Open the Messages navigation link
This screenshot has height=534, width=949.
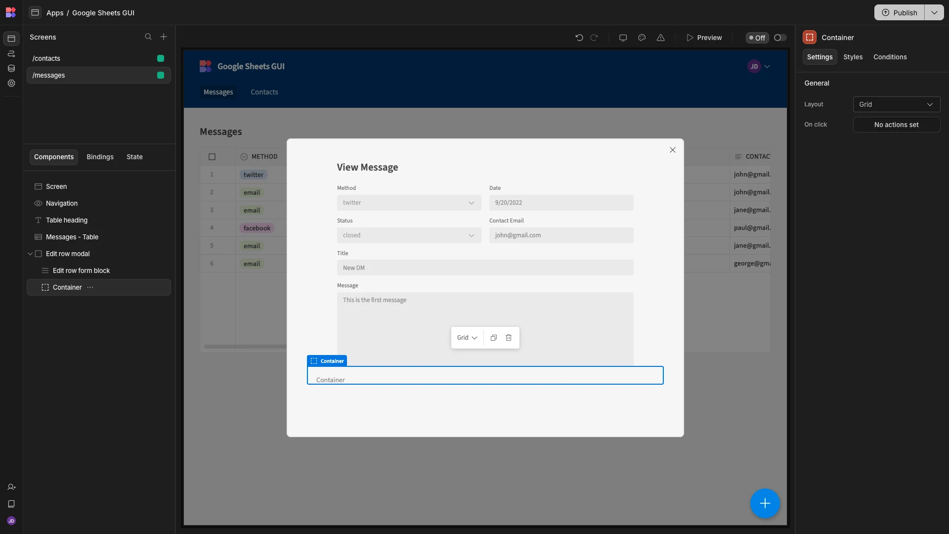pyautogui.click(x=218, y=92)
